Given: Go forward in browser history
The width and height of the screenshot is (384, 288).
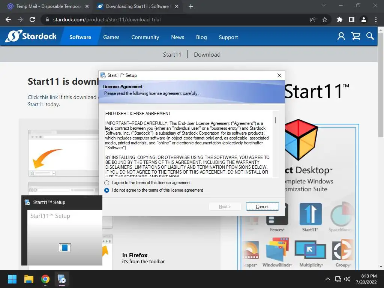Looking at the screenshot, I should 20,19.
